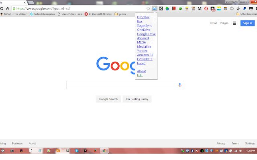This screenshot has width=257, height=160.
Task: Click the Bluetooth tray icon
Action: coord(192,151)
